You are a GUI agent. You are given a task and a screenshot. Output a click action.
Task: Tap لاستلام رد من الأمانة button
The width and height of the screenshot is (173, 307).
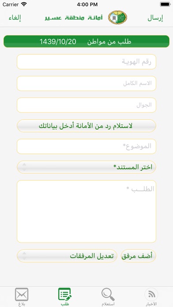coord(86,126)
